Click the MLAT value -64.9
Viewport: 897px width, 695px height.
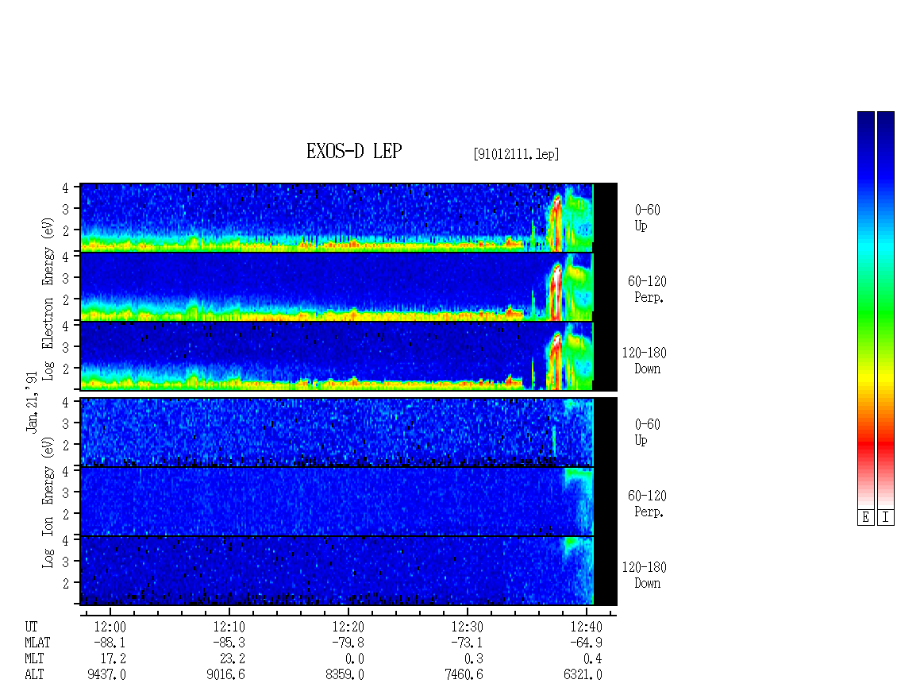[586, 643]
